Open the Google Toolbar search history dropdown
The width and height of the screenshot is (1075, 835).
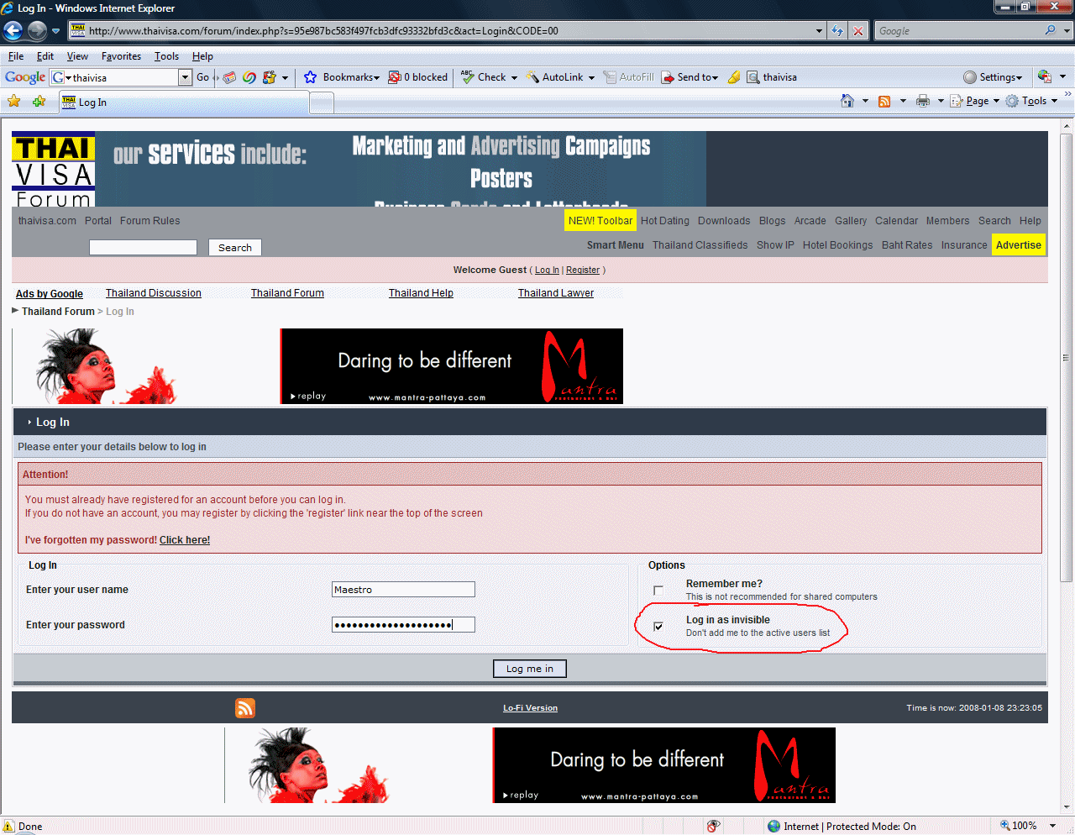tap(186, 77)
